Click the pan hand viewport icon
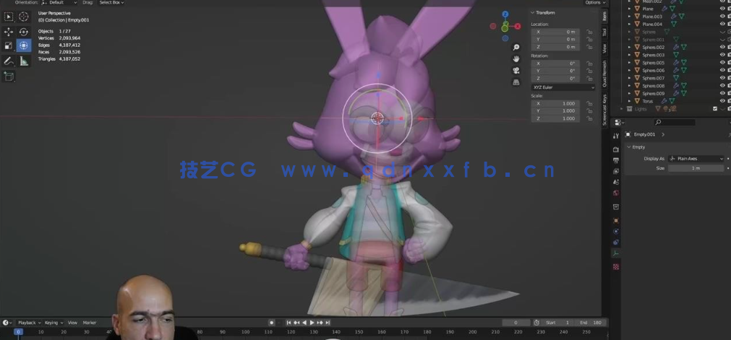Image resolution: width=731 pixels, height=340 pixels. click(x=516, y=58)
